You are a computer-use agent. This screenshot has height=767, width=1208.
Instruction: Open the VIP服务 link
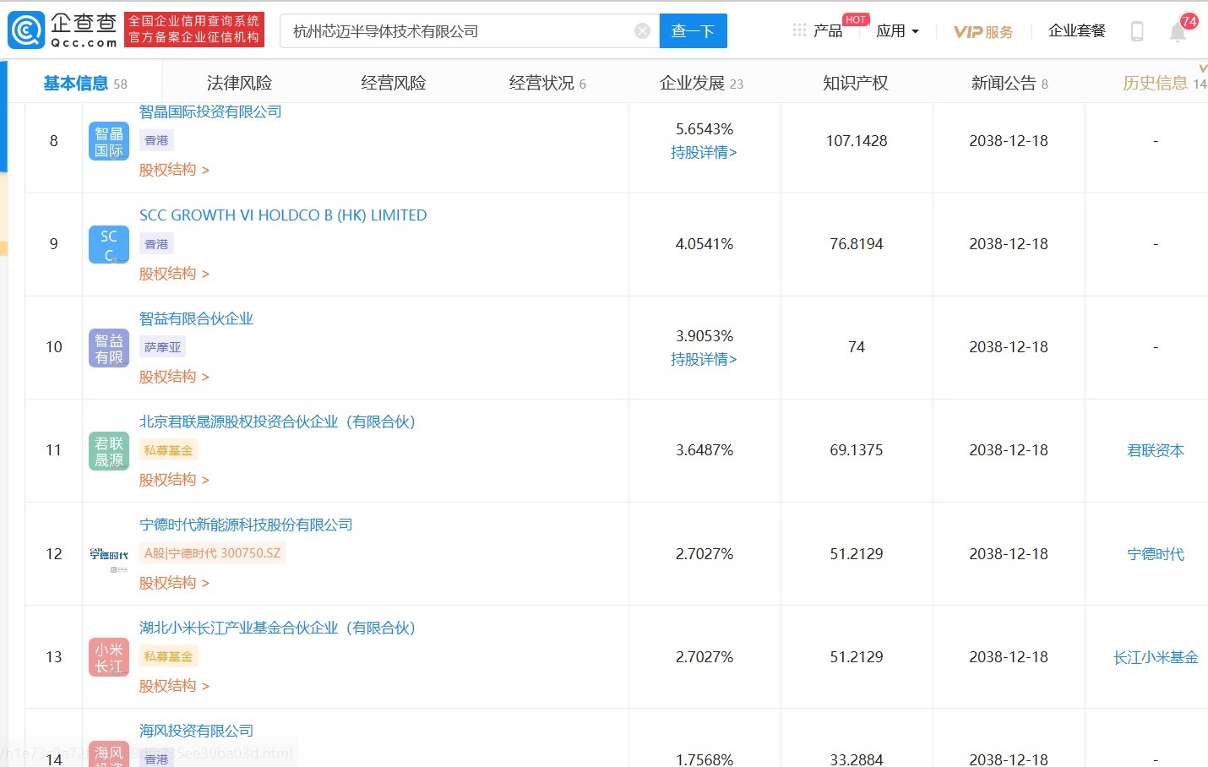[983, 32]
